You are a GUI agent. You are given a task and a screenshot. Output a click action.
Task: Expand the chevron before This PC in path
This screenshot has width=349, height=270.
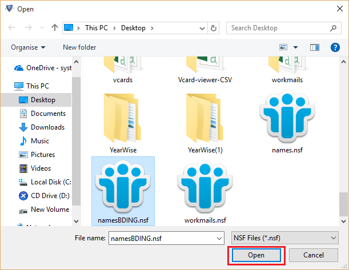(78, 28)
